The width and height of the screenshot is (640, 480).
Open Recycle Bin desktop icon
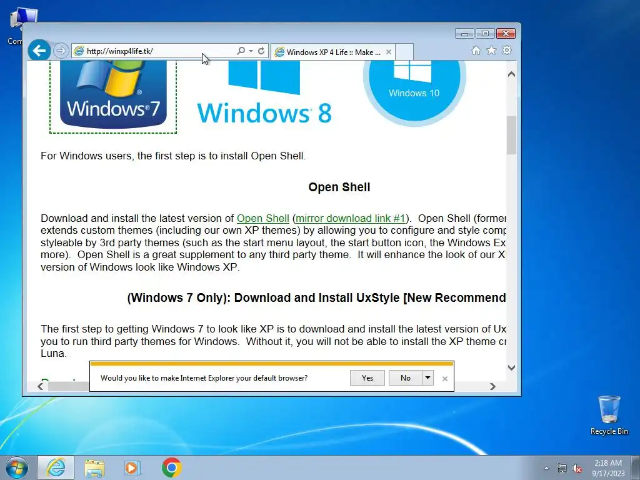[x=609, y=415]
